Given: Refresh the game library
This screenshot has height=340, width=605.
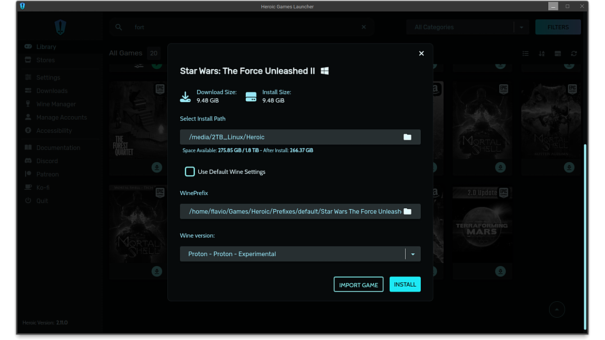Looking at the screenshot, I should pos(574,54).
